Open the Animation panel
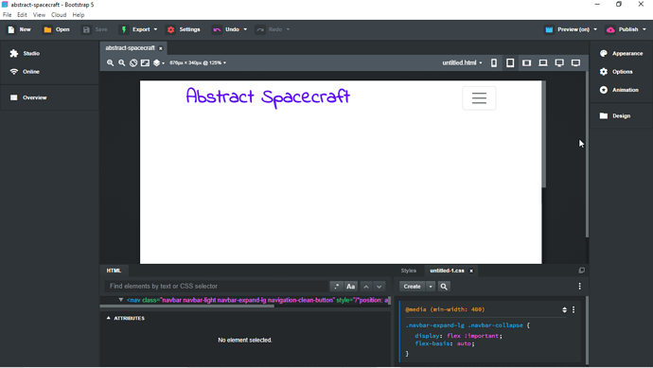The width and height of the screenshot is (653, 368). [619, 90]
